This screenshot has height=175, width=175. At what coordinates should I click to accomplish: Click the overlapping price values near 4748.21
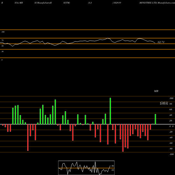point(164,103)
